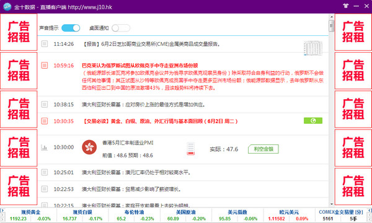Enable the 桌面通知 desktop notification switch

(x=121, y=28)
